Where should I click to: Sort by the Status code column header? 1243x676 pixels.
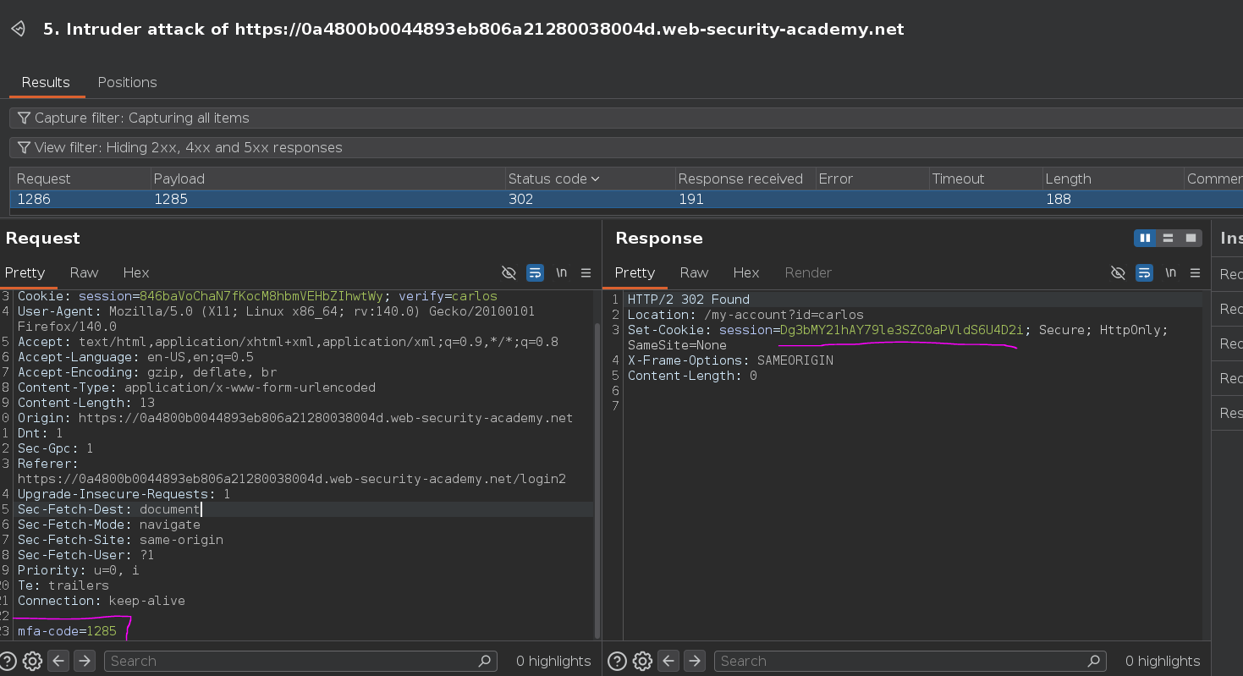click(589, 179)
